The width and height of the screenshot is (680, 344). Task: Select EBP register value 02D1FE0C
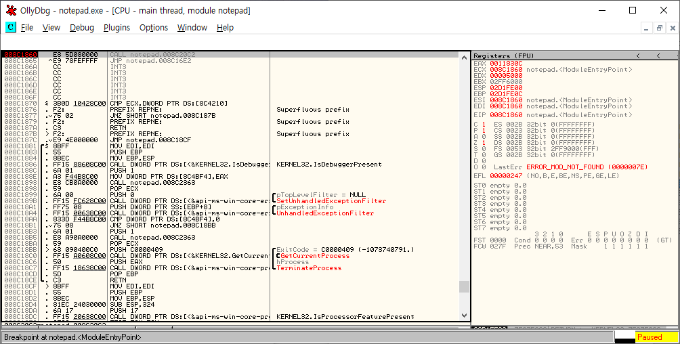click(x=506, y=93)
